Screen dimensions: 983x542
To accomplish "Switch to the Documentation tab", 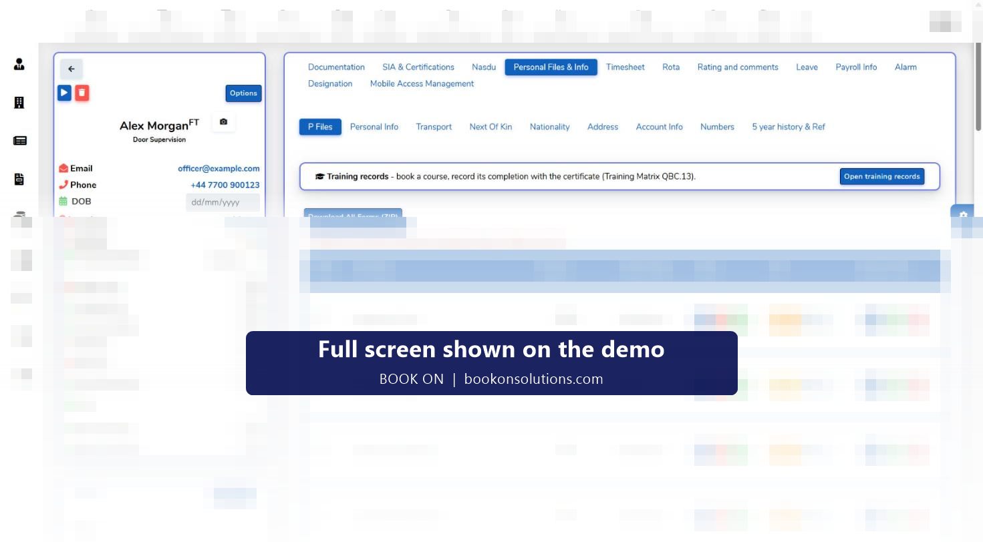I will pos(336,67).
